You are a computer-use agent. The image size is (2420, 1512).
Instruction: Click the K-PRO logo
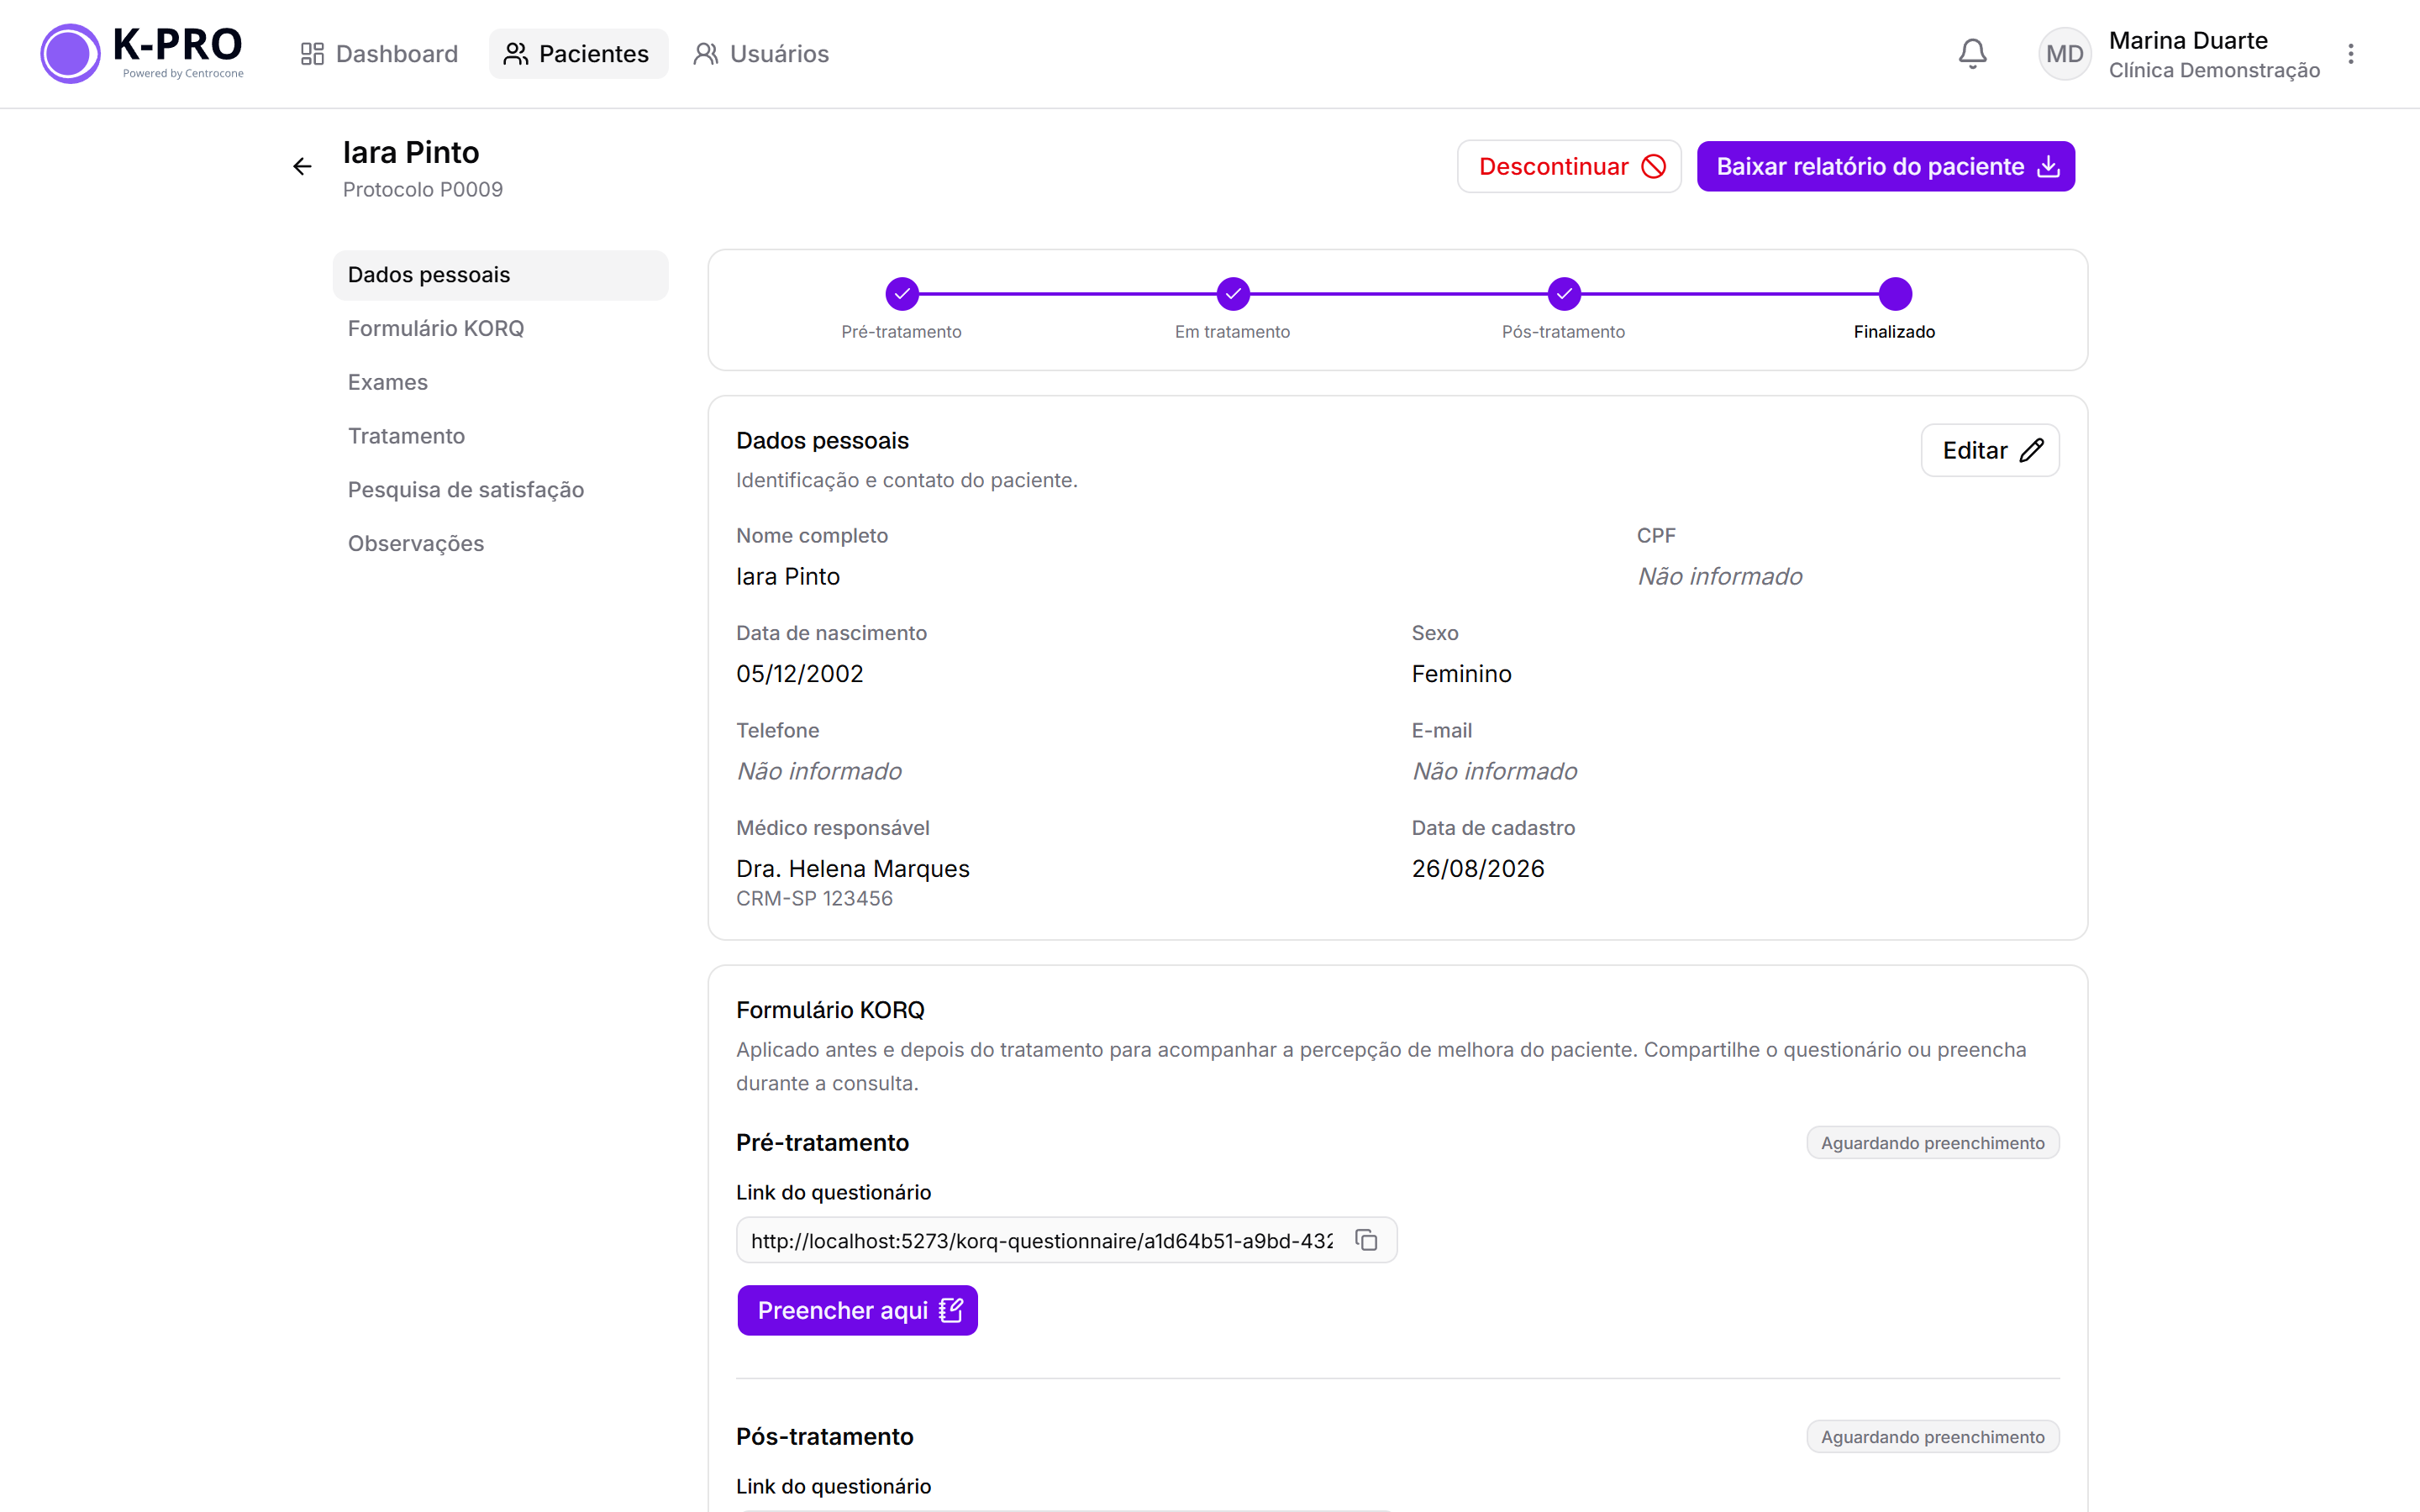coord(142,53)
